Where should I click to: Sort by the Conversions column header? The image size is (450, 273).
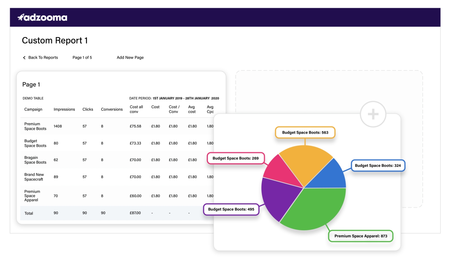[112, 109]
